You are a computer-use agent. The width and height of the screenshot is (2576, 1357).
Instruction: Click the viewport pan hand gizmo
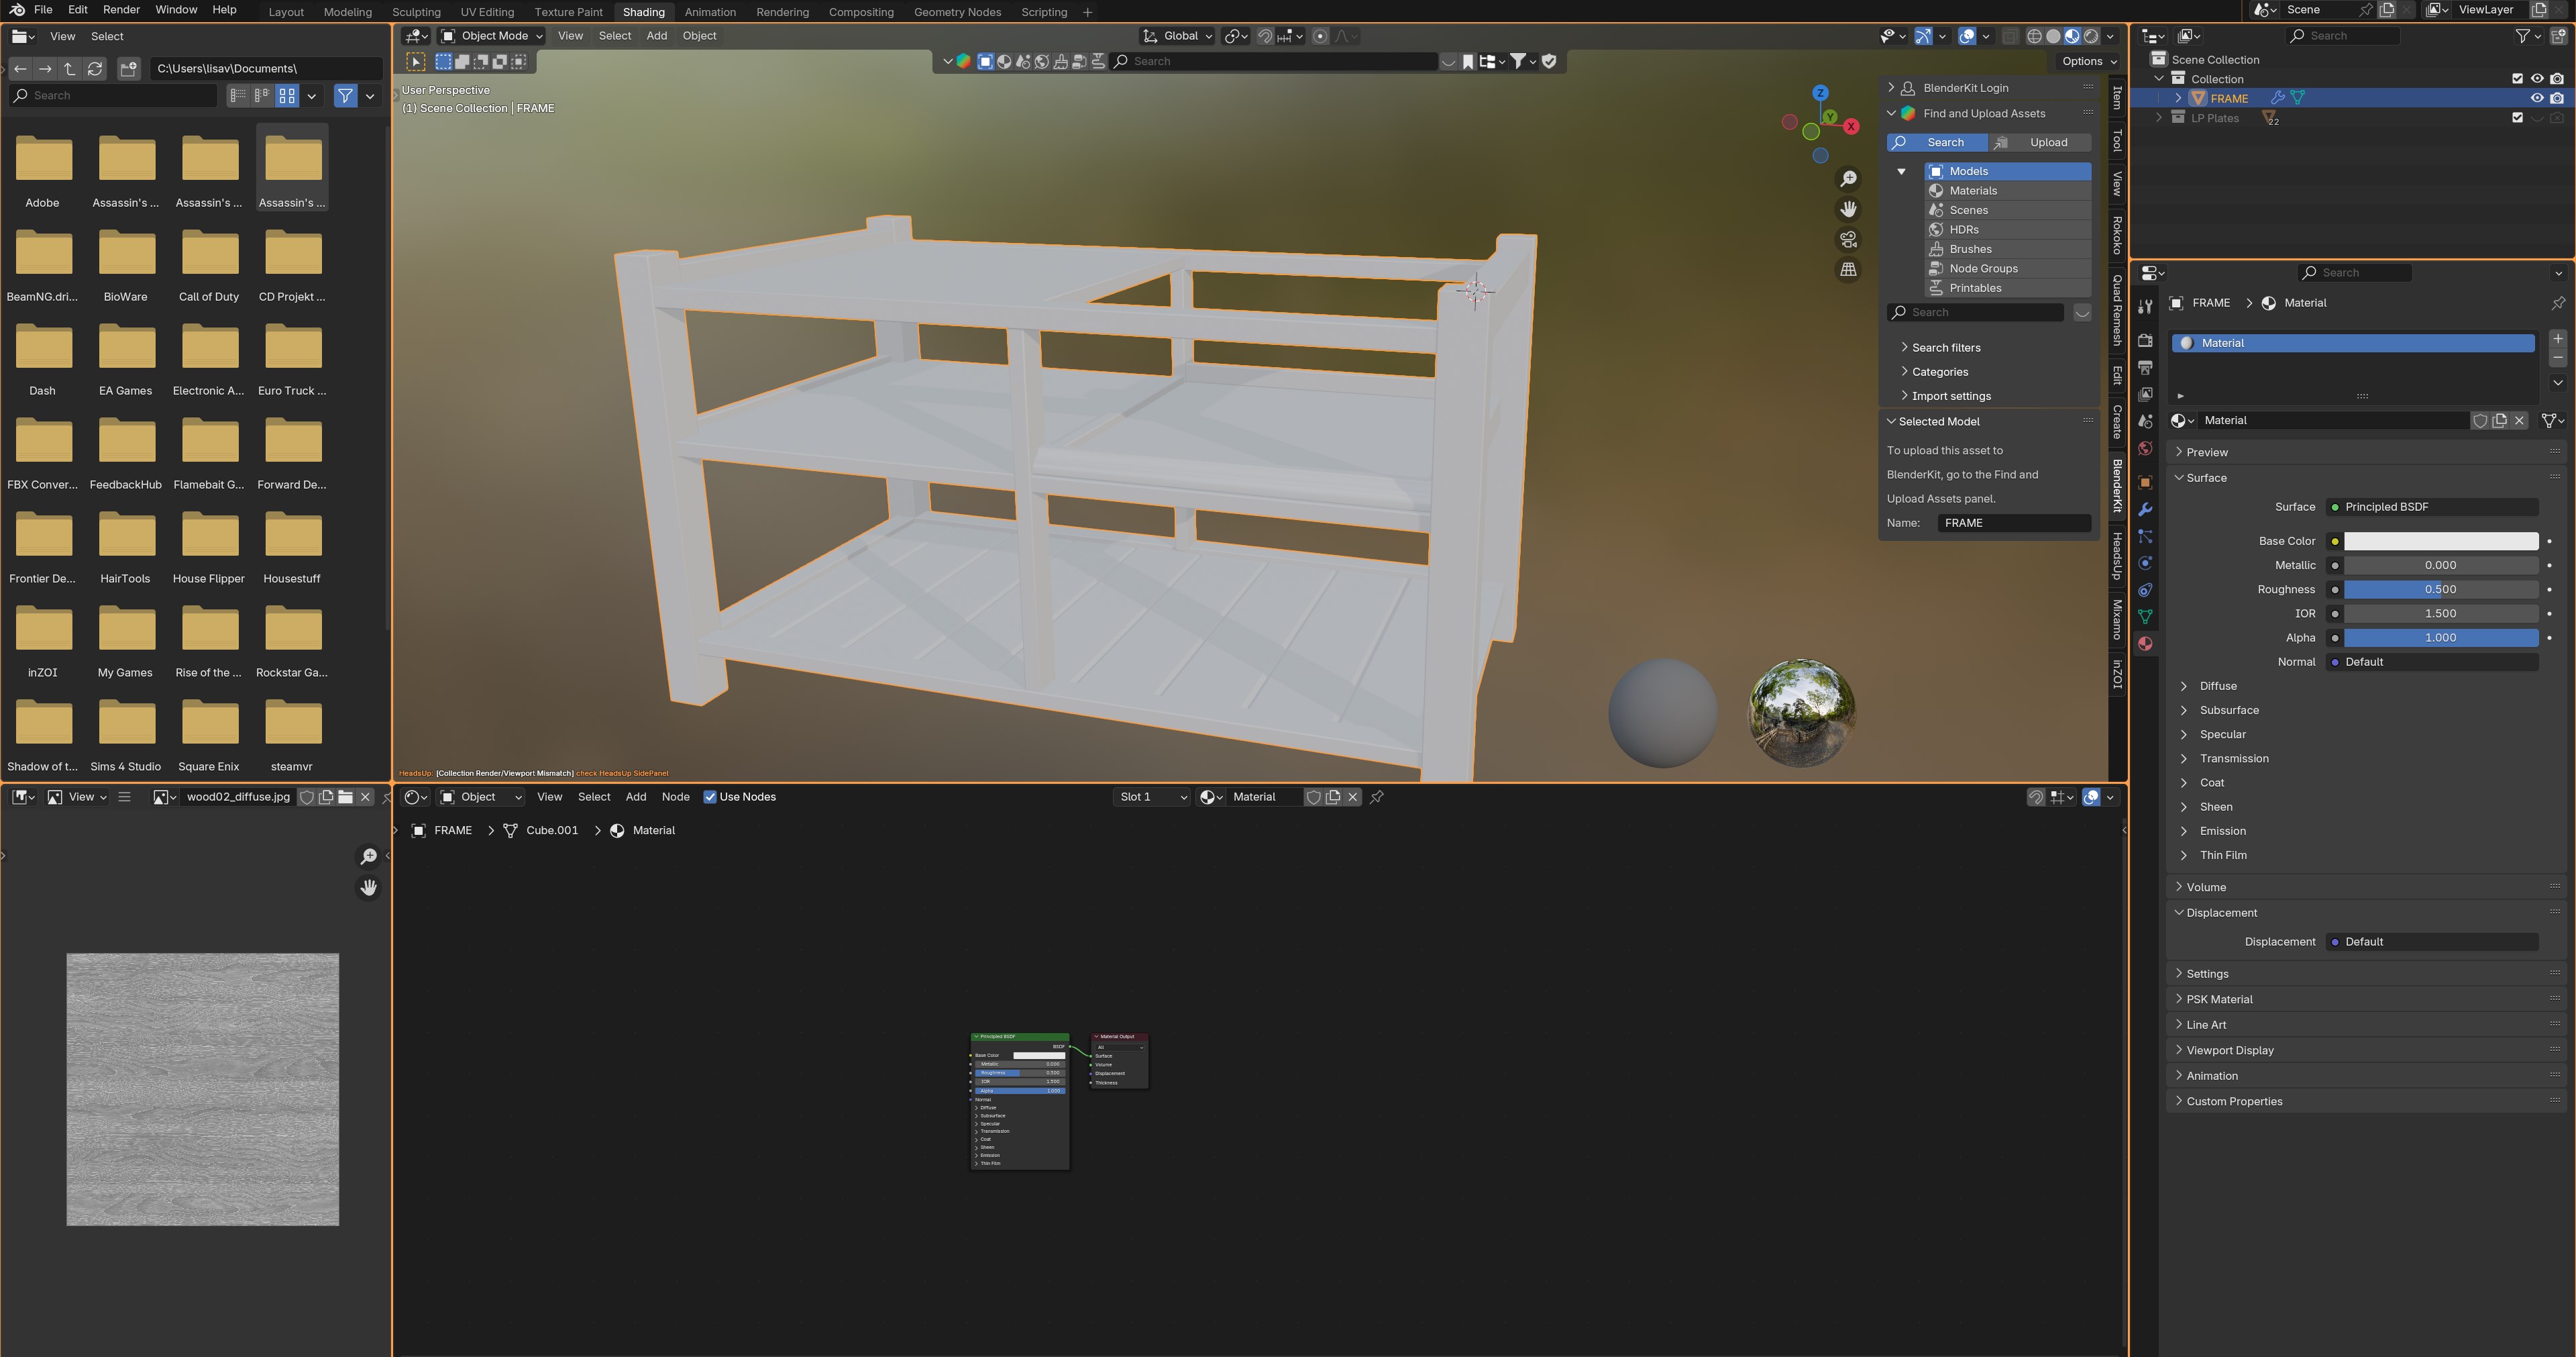pyautogui.click(x=1848, y=209)
